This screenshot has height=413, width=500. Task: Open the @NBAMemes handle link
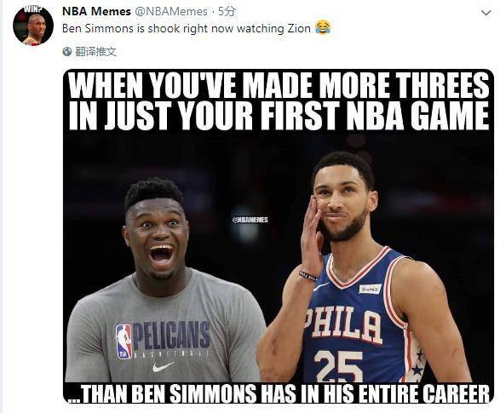coord(171,12)
